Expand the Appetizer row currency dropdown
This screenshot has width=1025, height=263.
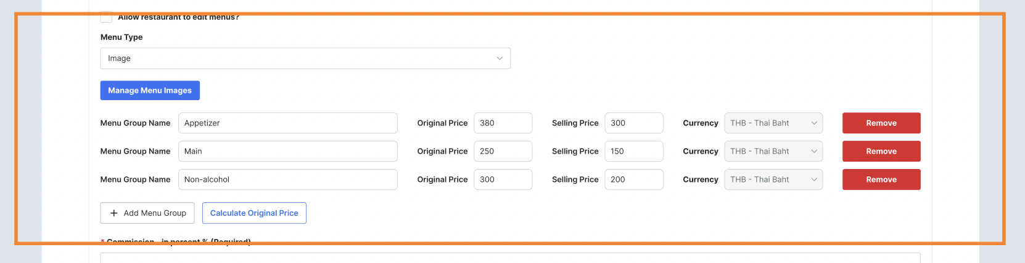coord(773,123)
